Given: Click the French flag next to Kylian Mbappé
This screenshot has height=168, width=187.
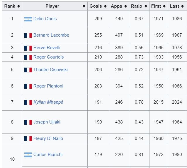Looking at the screenshot, I should [x=28, y=102].
